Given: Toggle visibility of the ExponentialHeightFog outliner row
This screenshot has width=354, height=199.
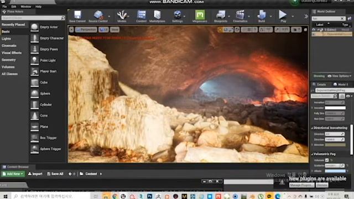Looking at the screenshot, I should (314, 34).
